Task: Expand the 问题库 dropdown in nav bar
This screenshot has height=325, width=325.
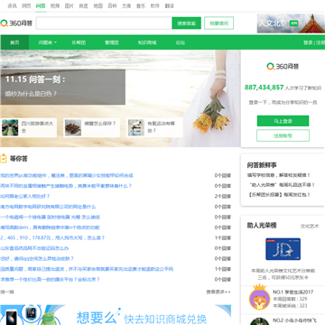Action: coord(47,42)
